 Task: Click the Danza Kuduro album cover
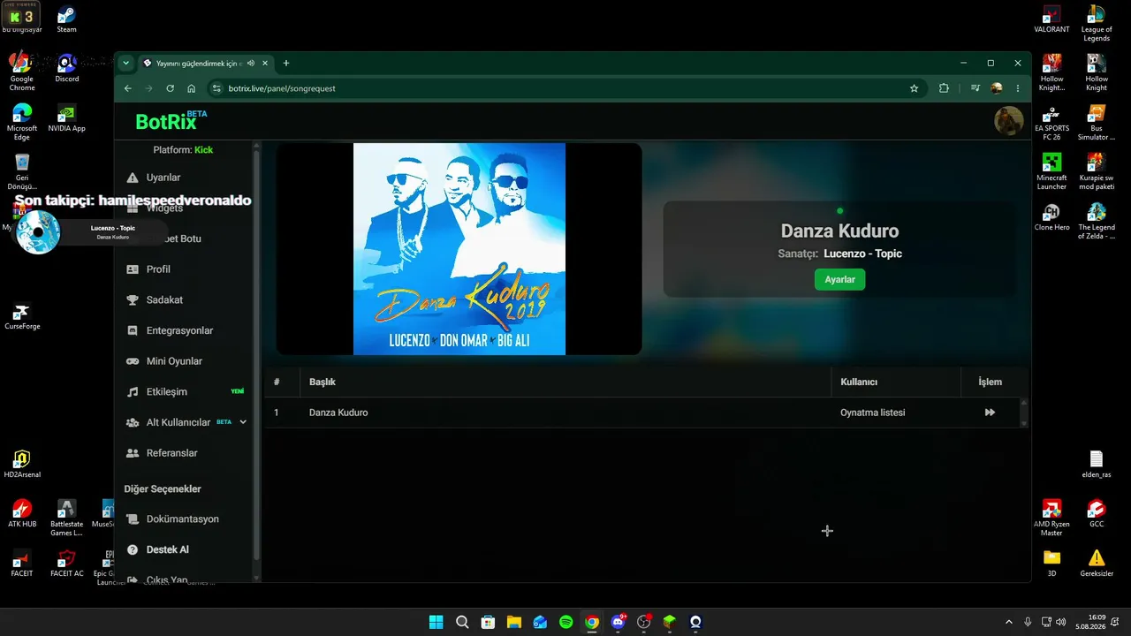point(459,249)
